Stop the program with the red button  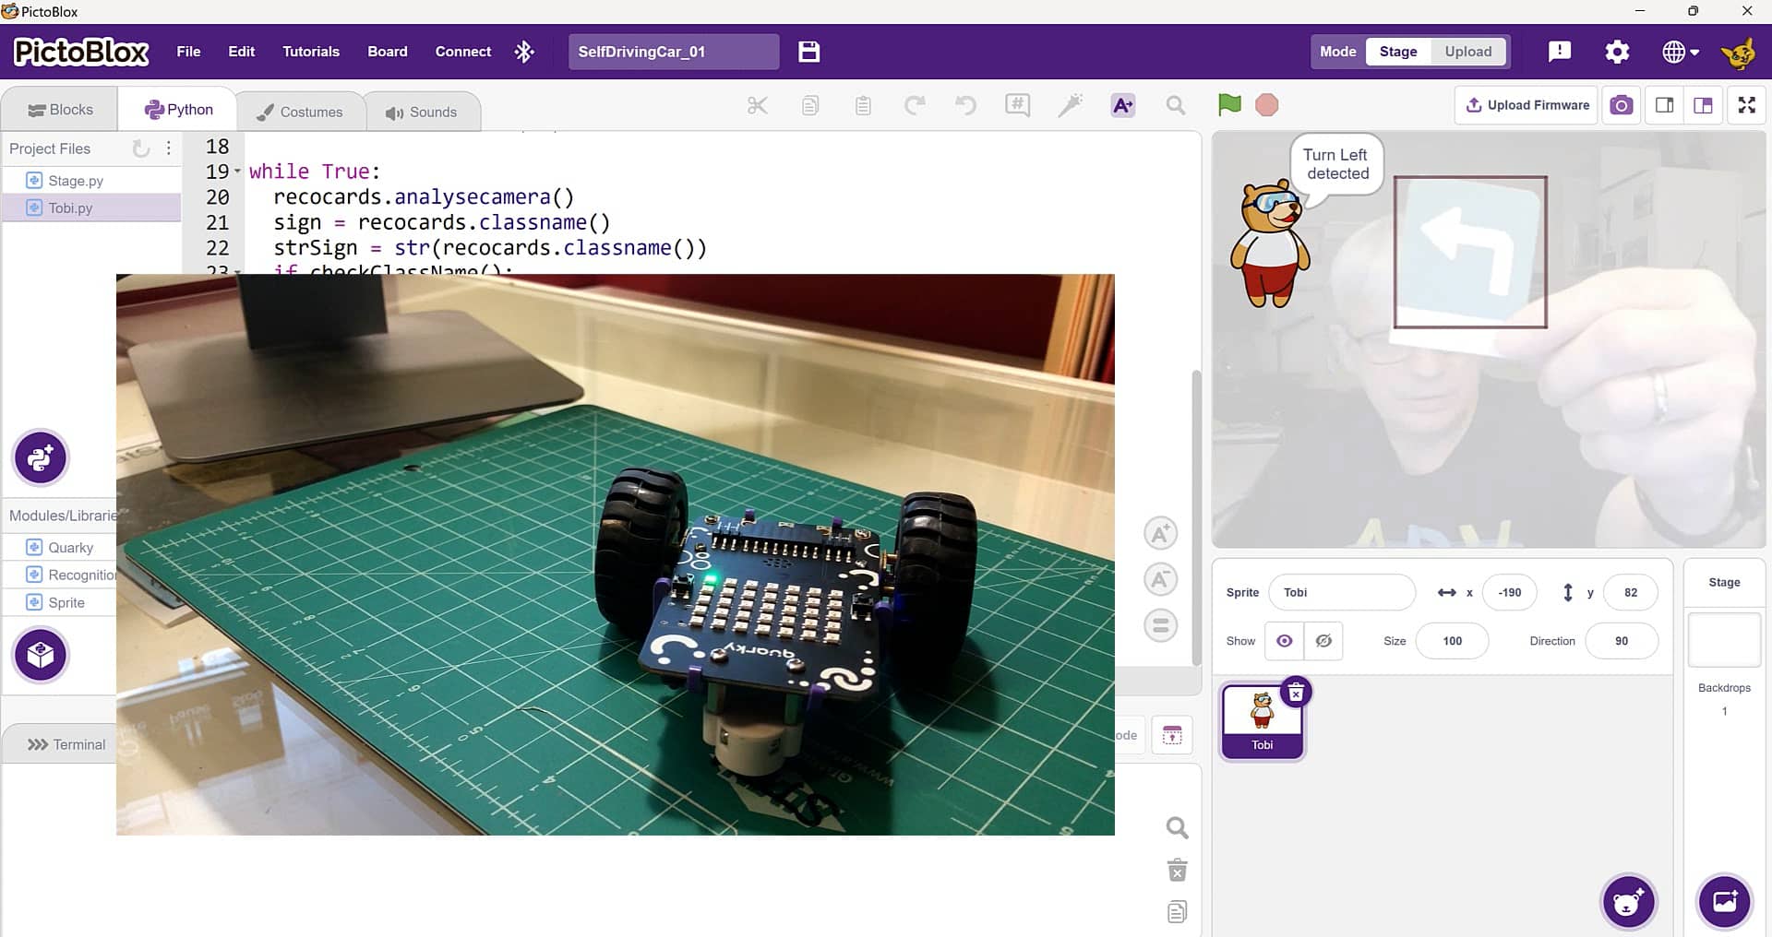[x=1267, y=105]
